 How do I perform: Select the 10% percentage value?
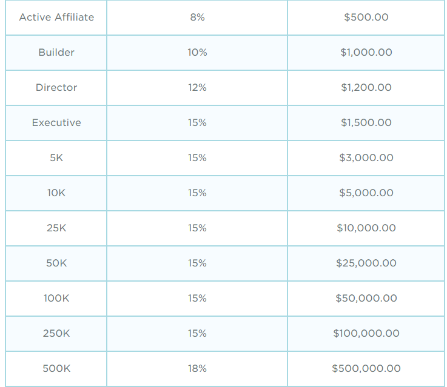pos(197,53)
